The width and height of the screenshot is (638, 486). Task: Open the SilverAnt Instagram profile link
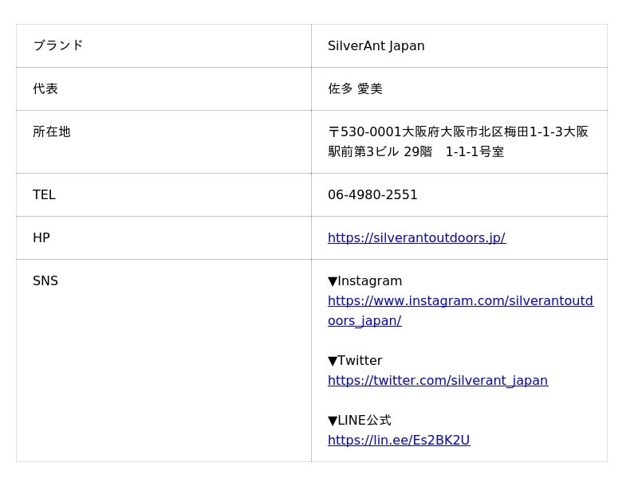[460, 301]
